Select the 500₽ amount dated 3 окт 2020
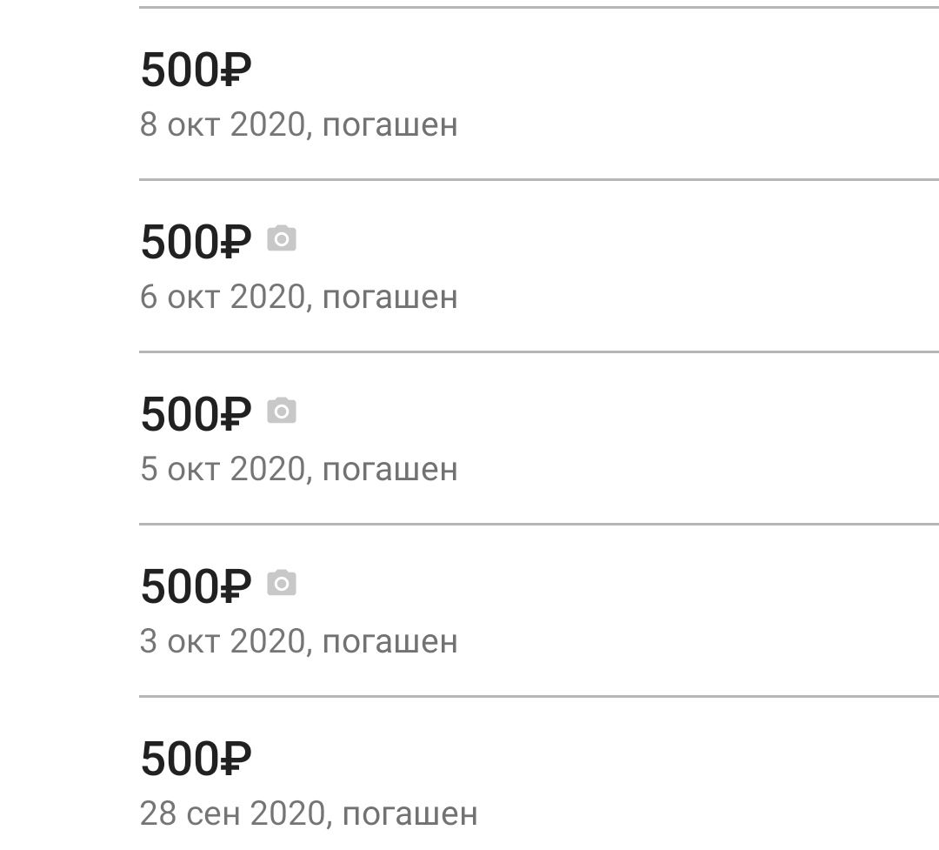The width and height of the screenshot is (939, 850). tap(196, 586)
